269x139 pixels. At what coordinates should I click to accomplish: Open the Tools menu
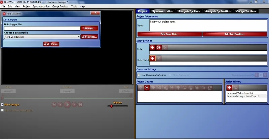pos(74,6)
